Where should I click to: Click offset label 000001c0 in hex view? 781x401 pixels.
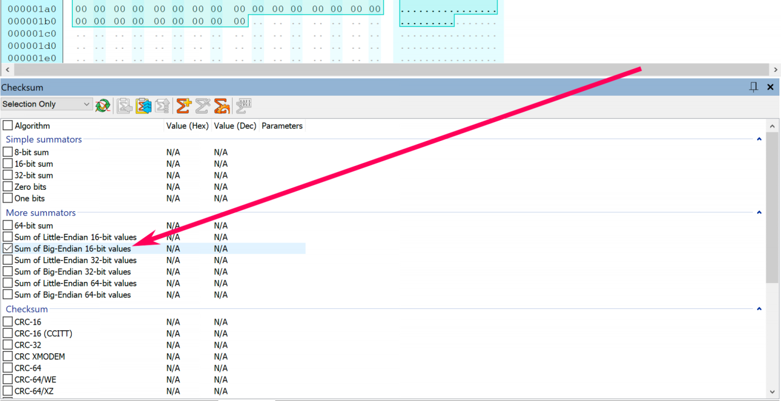point(32,34)
